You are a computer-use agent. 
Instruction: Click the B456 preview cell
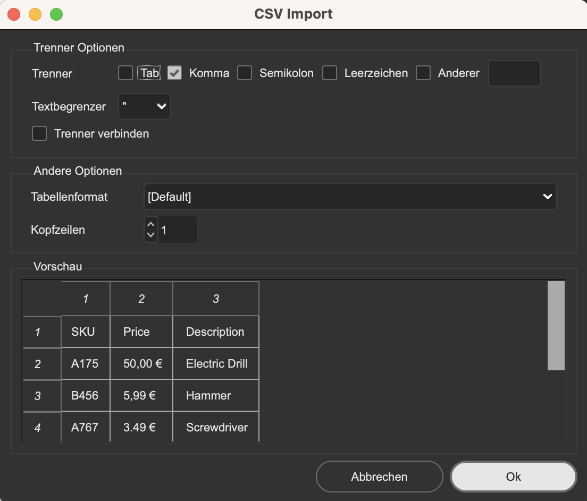click(86, 395)
